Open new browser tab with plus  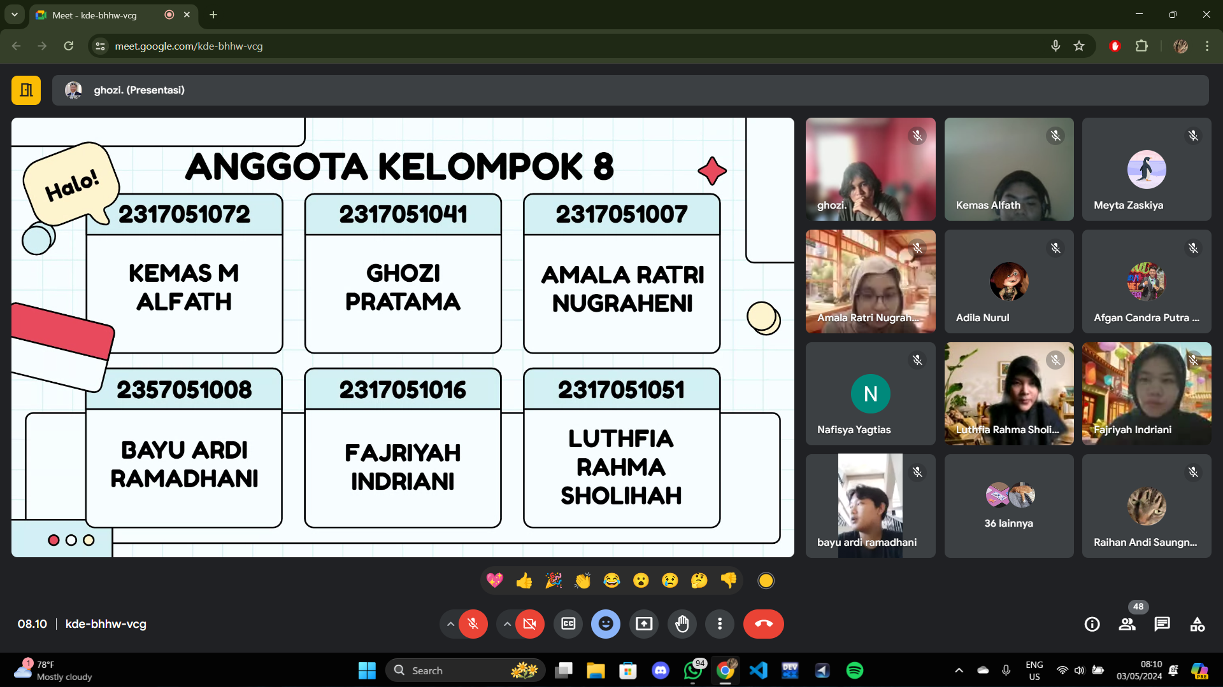(213, 15)
